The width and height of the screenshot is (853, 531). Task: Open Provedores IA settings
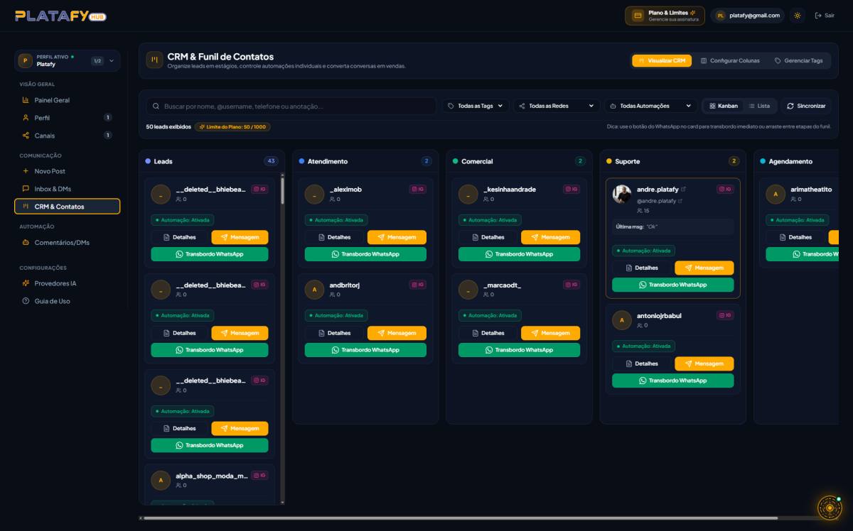[68, 283]
